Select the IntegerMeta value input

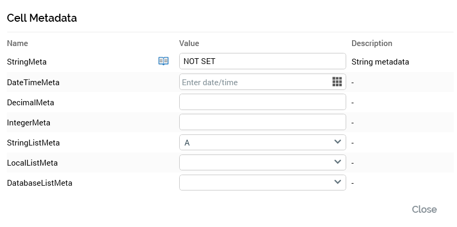point(262,122)
